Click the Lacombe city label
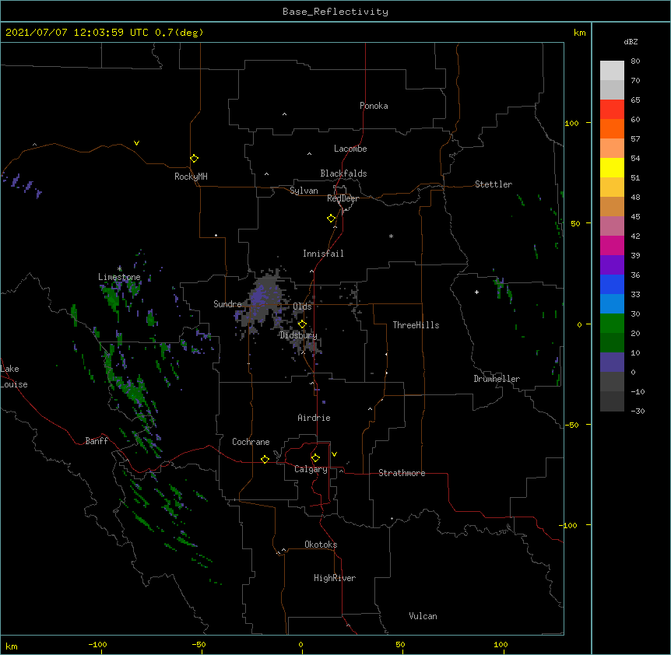671x655 pixels. (350, 149)
